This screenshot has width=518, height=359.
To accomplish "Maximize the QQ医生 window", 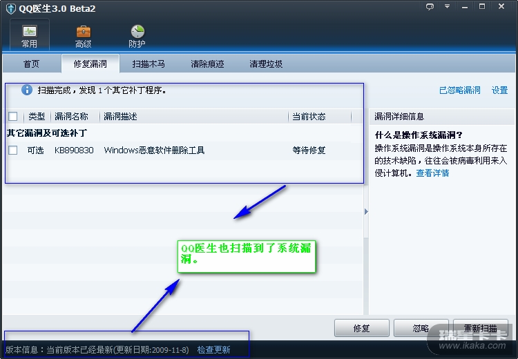I will 482,7.
